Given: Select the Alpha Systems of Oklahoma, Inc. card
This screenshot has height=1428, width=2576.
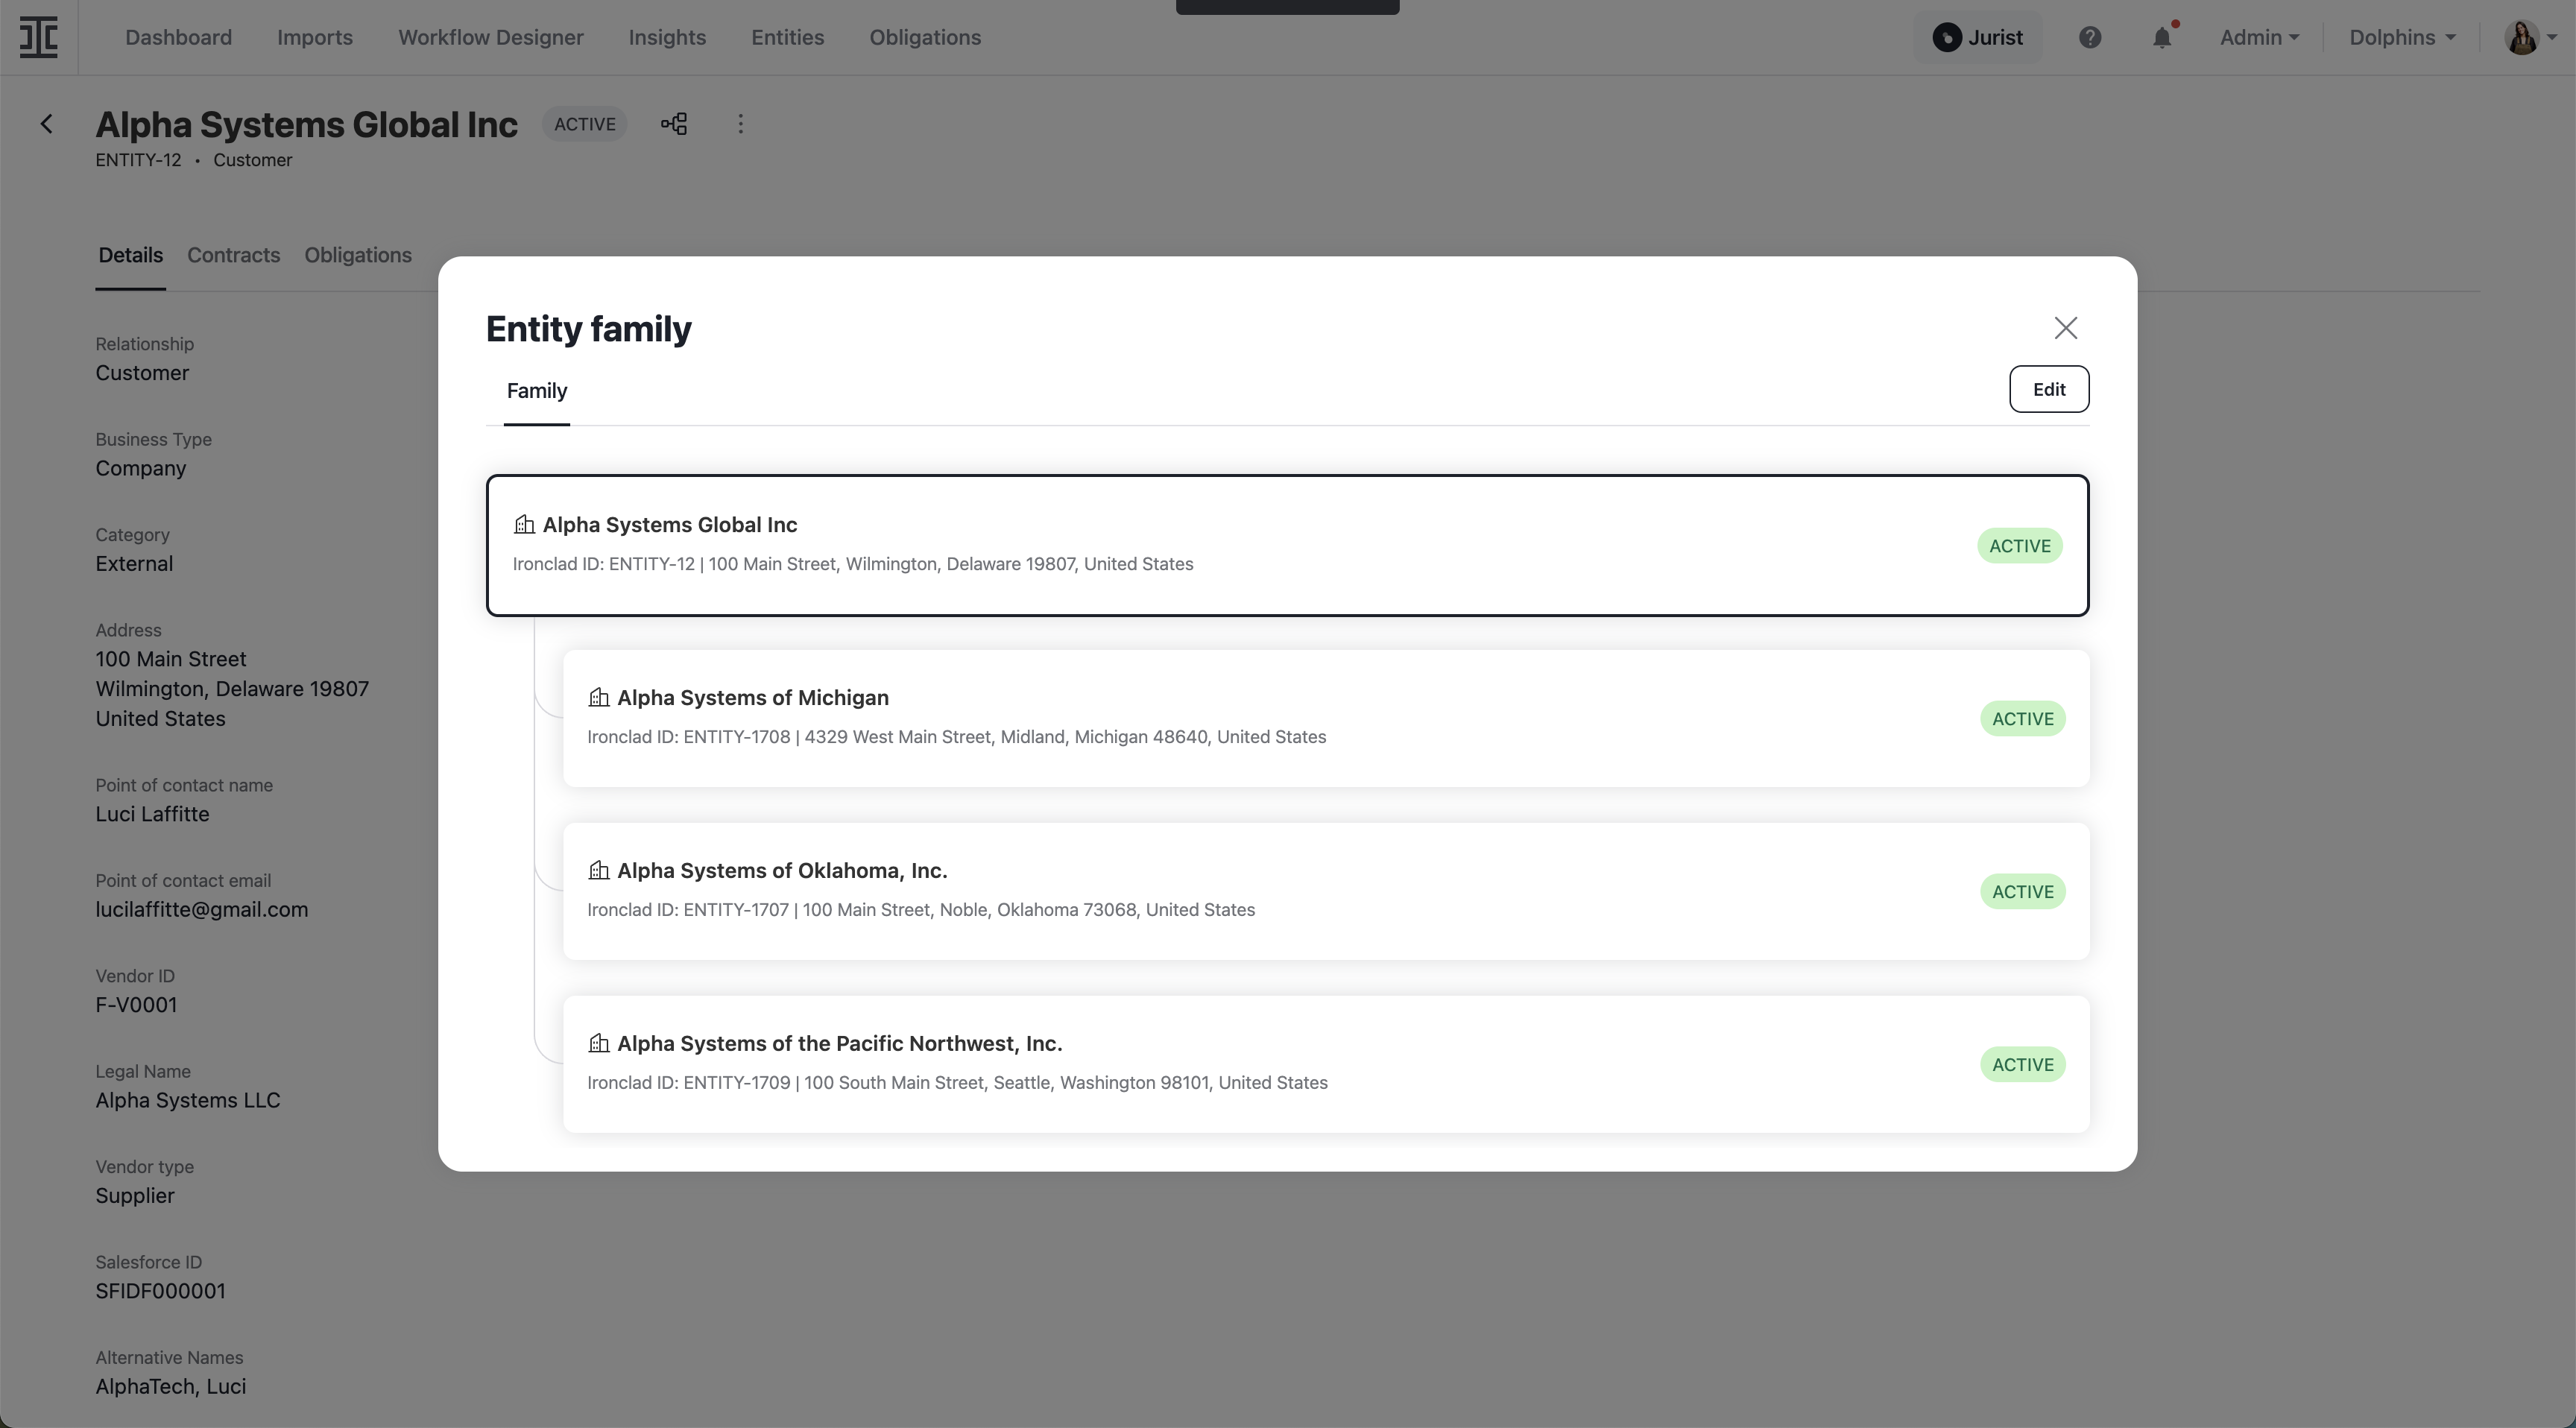Looking at the screenshot, I should tap(1326, 891).
